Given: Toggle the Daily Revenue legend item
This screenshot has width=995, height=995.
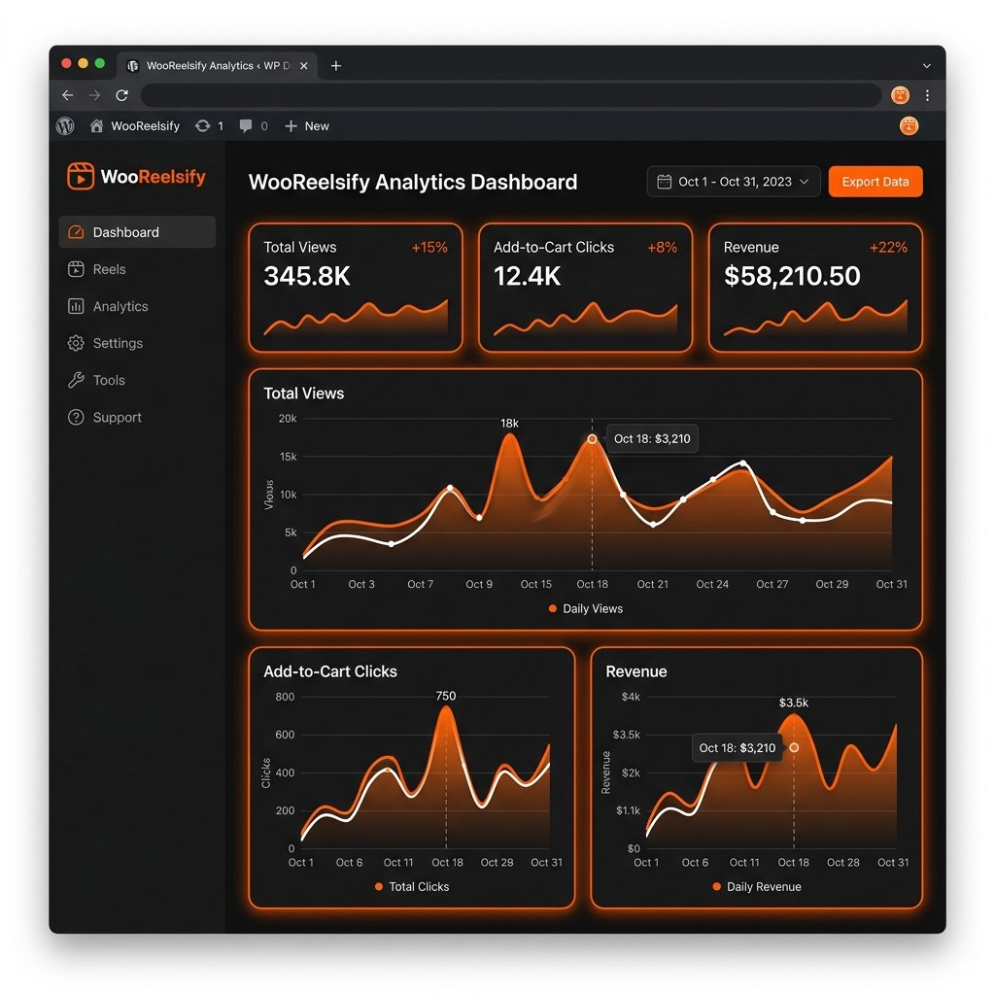Looking at the screenshot, I should tap(757, 886).
